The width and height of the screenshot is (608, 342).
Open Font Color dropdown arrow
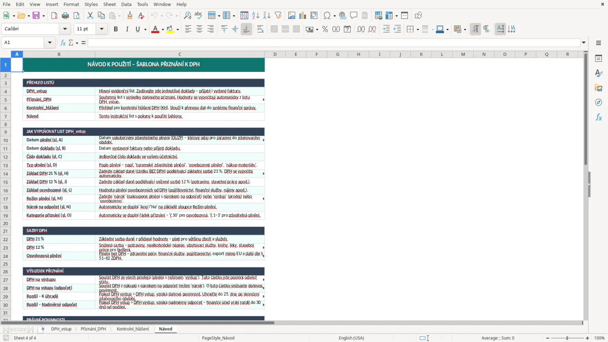(x=162, y=29)
